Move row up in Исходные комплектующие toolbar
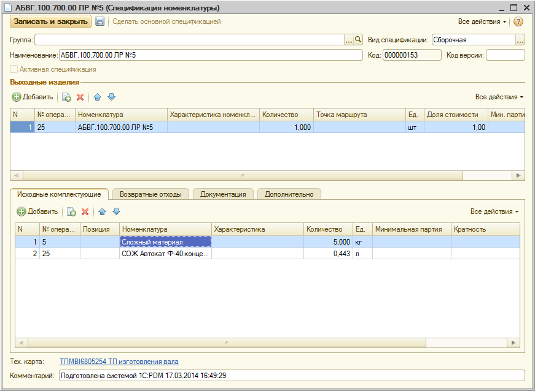This screenshot has width=535, height=391. click(x=103, y=212)
